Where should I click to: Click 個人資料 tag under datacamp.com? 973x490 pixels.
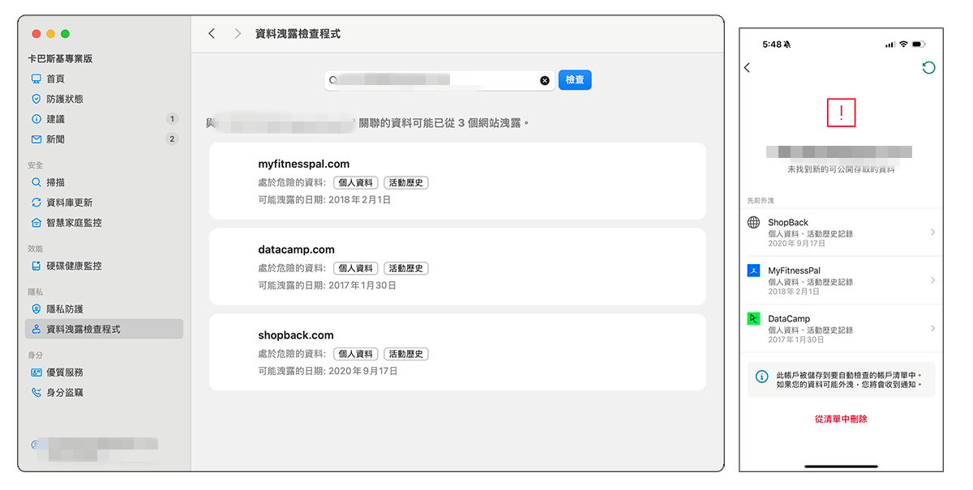click(x=355, y=268)
